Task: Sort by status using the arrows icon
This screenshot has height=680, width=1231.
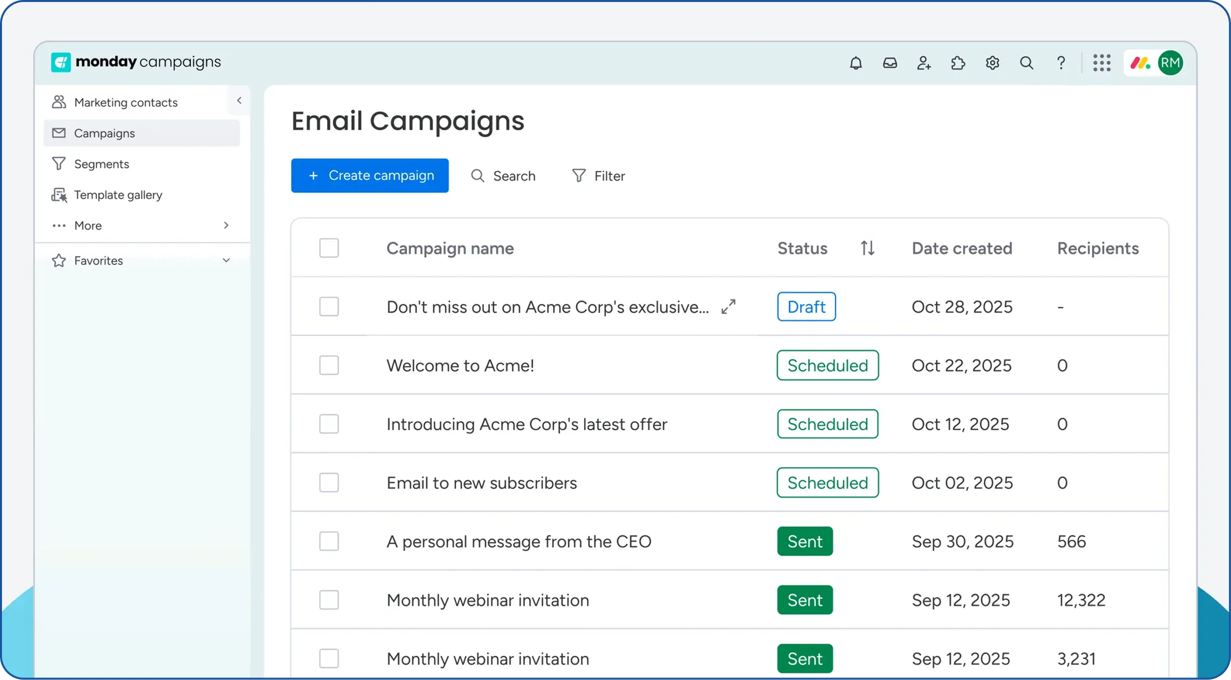Action: point(867,248)
